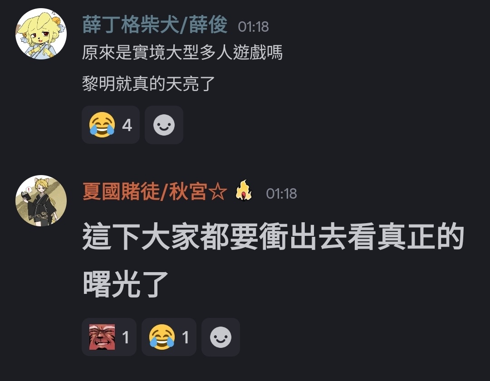
Task: Click the count 1 beside the red face emoji
Action: (x=126, y=337)
